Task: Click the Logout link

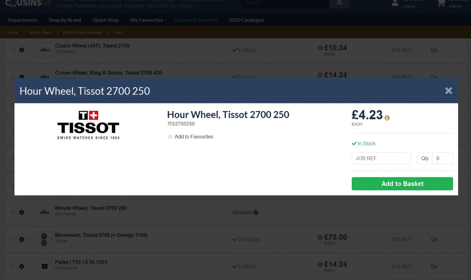Action: tap(409, 6)
